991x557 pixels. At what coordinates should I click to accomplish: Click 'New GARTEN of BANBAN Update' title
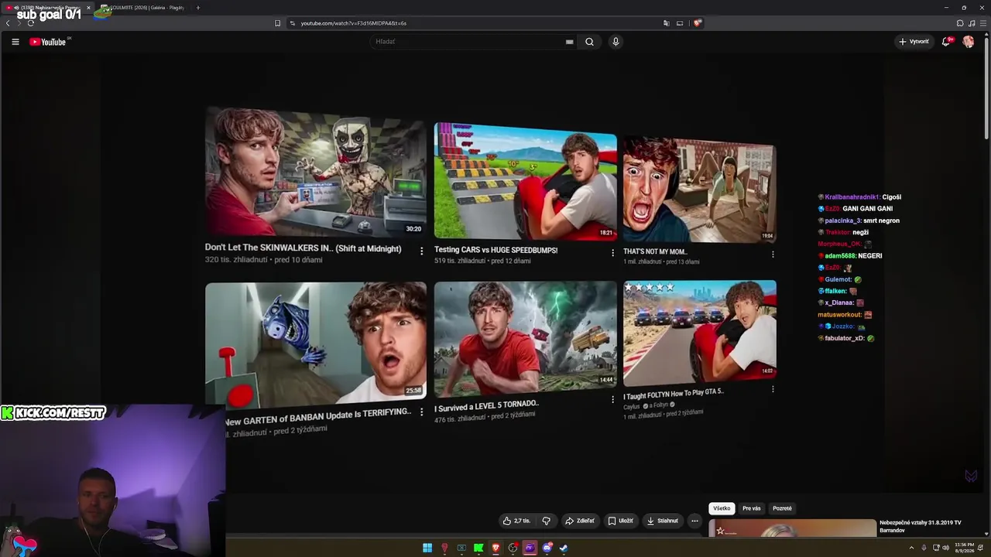318,417
